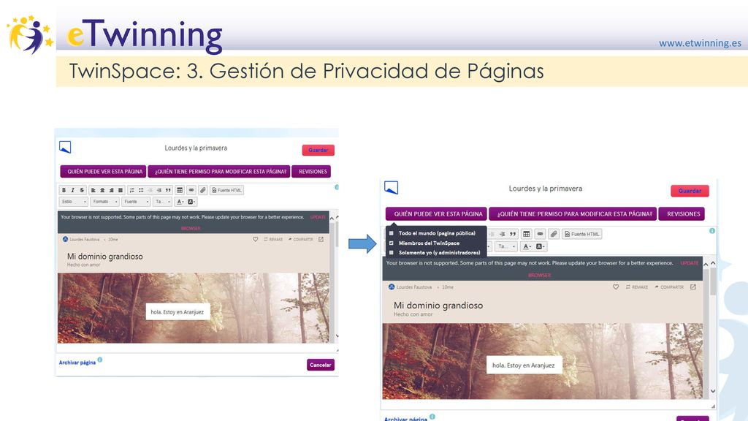Check Todo el mundo (pagina pública)
Viewport: 748px width, 421px height.
click(392, 233)
